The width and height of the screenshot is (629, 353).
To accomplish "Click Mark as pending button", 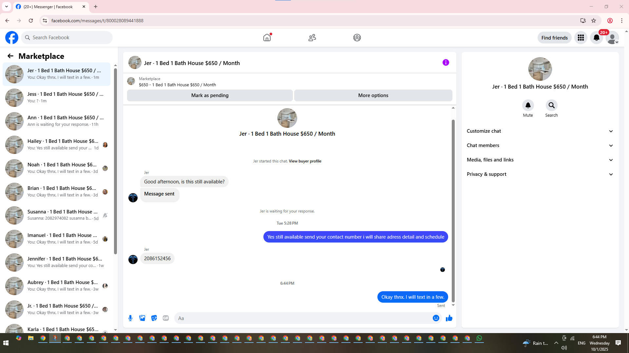I will click(x=210, y=95).
